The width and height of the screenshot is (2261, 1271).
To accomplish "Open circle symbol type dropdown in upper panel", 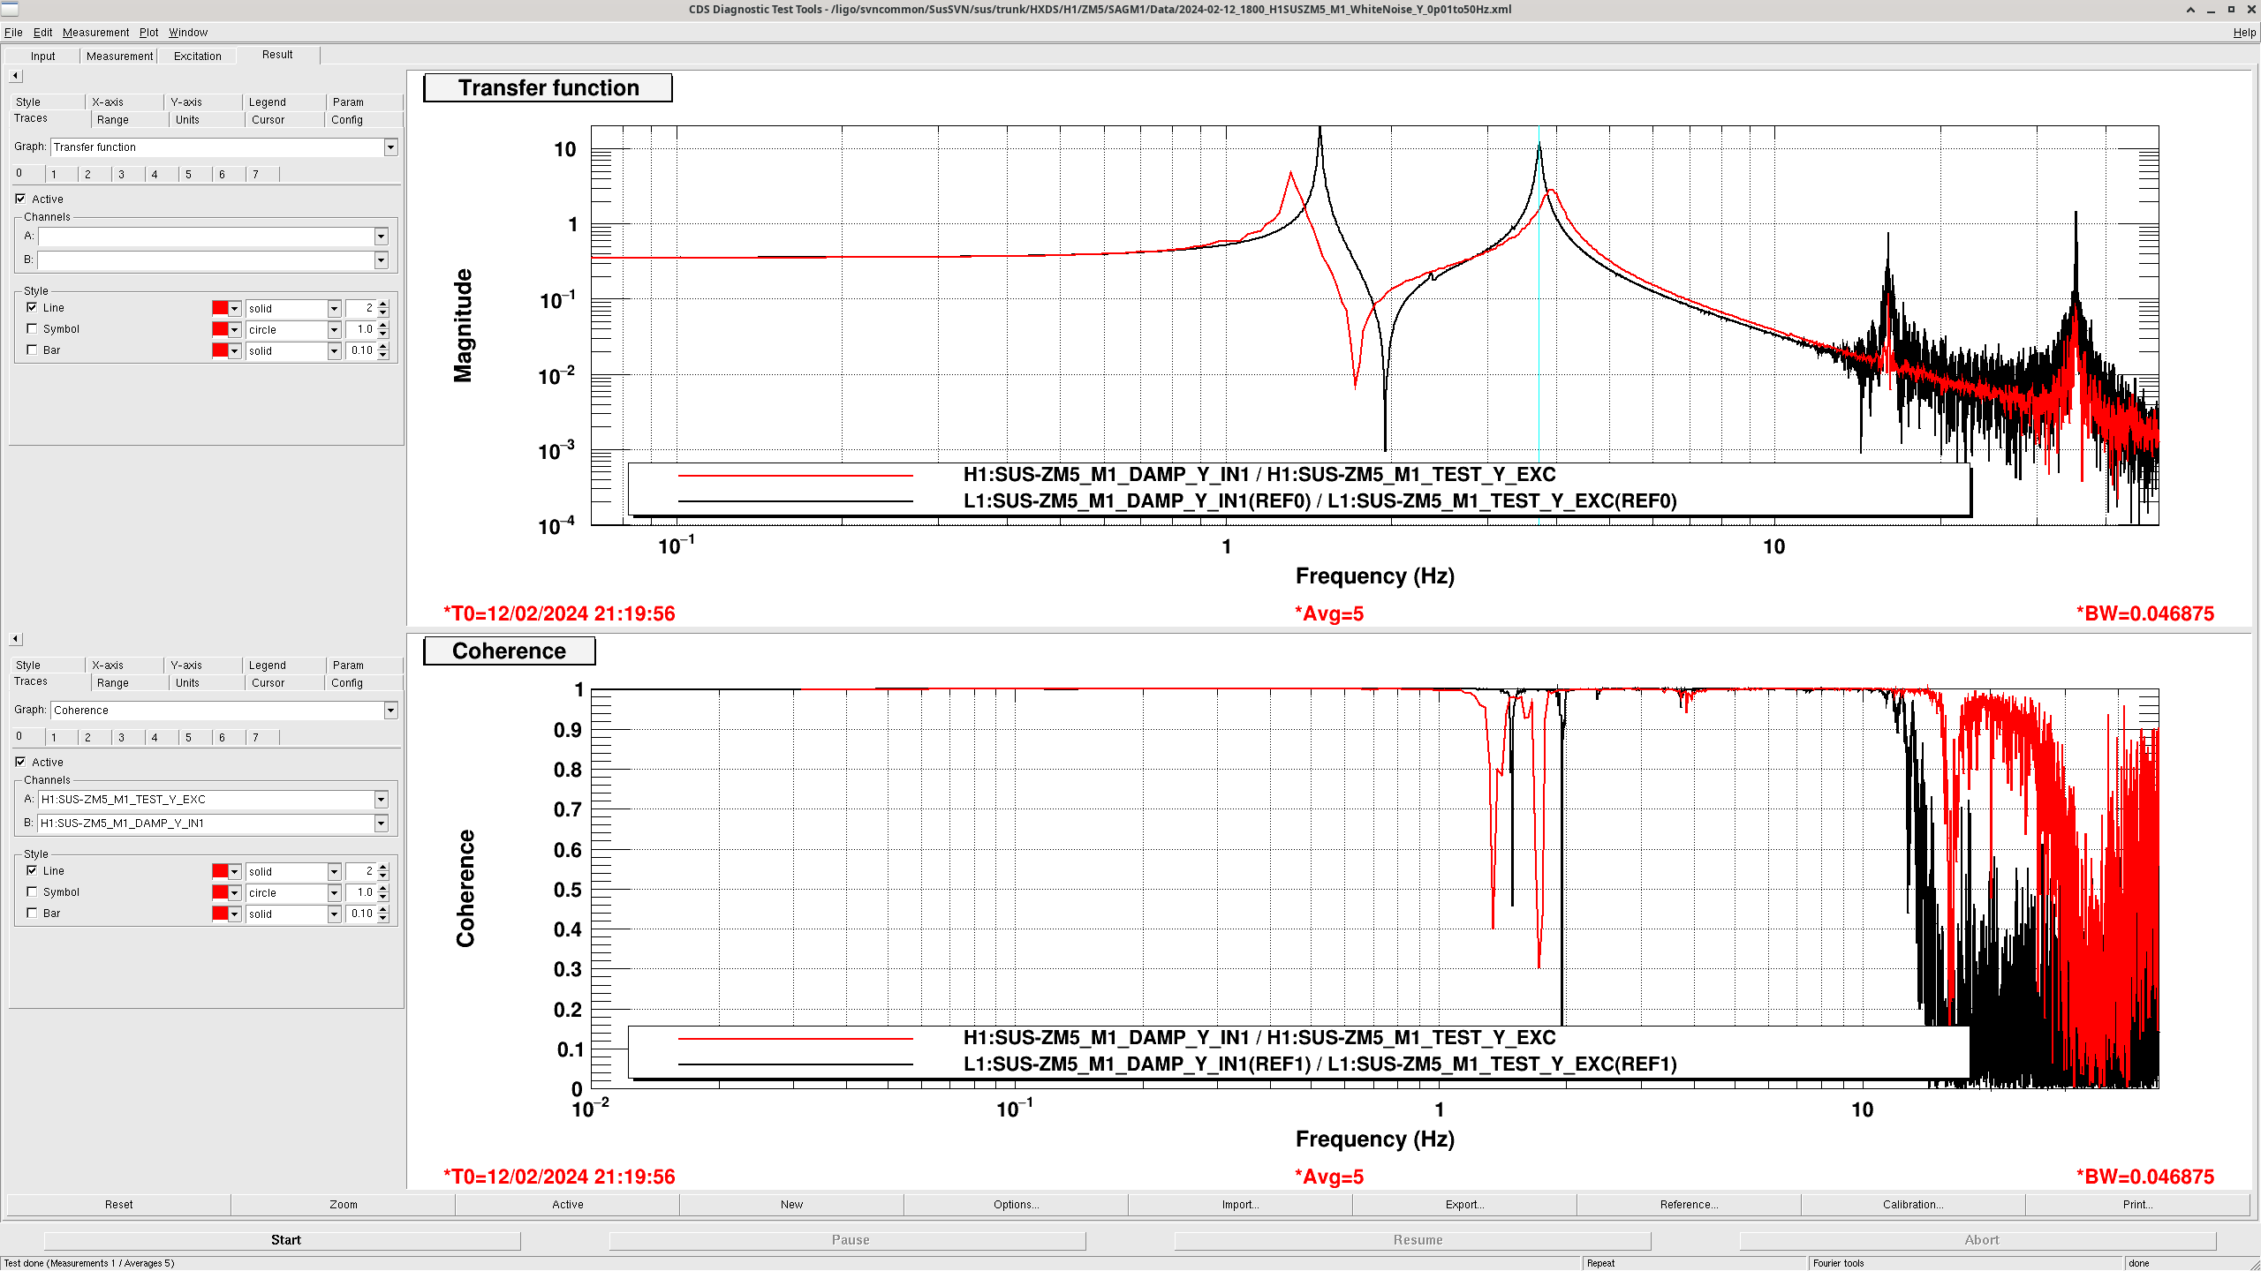I will (334, 330).
